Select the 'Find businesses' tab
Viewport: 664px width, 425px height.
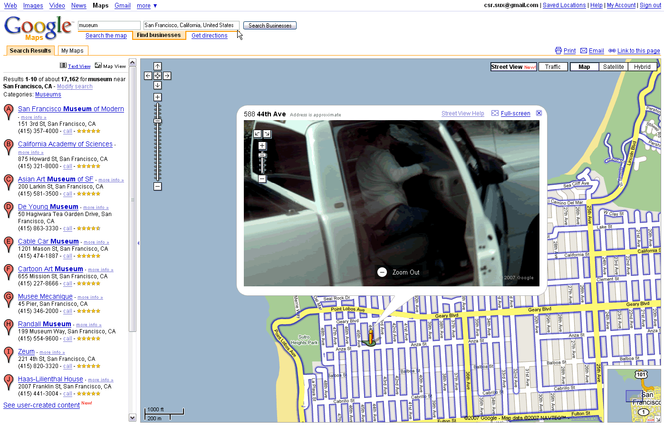pos(159,35)
